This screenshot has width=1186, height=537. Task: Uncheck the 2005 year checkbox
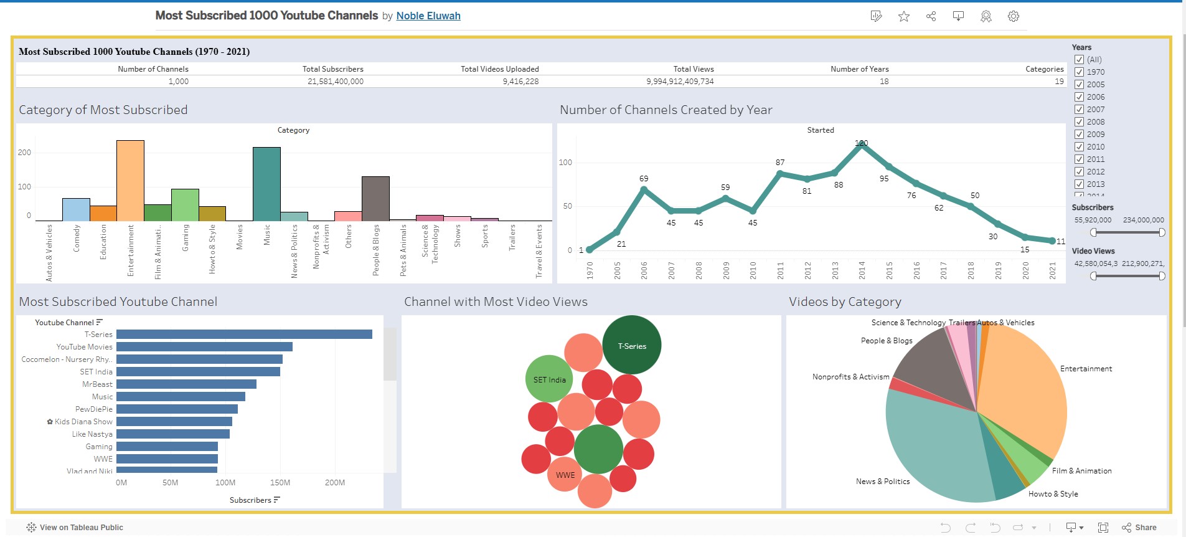point(1080,85)
